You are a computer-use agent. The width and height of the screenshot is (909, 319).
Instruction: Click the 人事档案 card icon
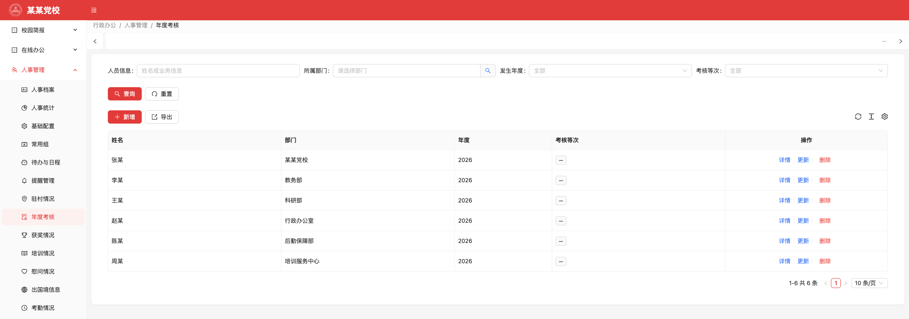(x=24, y=90)
